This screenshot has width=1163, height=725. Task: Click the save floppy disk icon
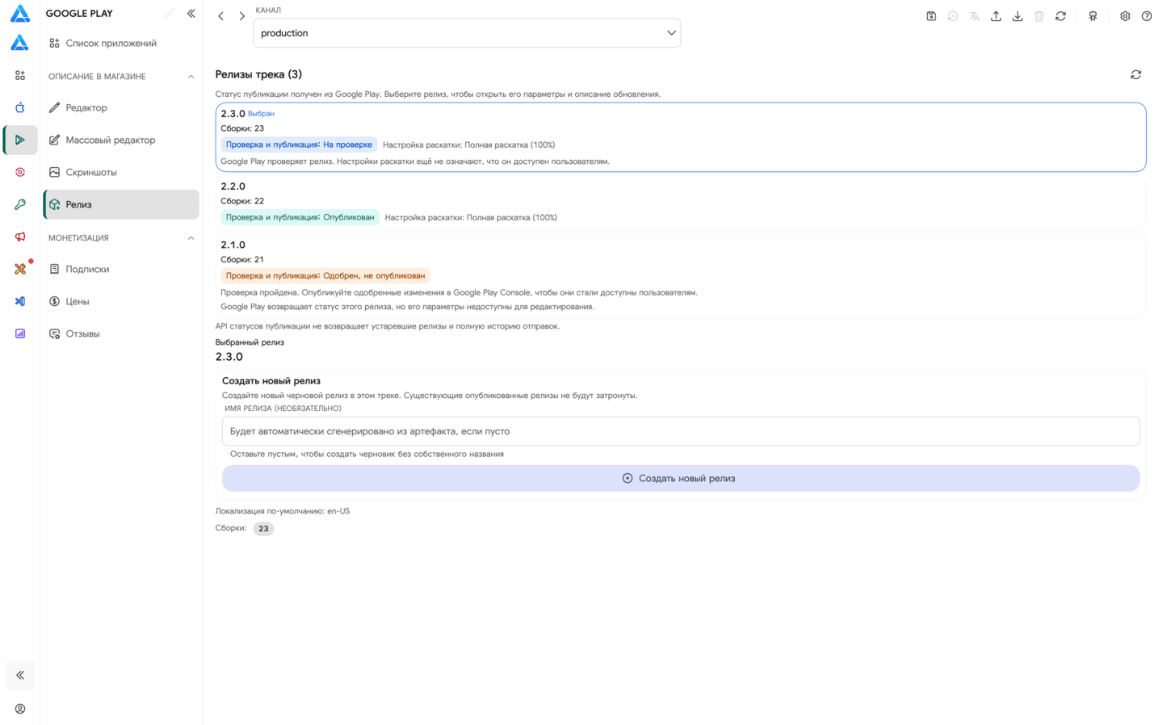[931, 16]
